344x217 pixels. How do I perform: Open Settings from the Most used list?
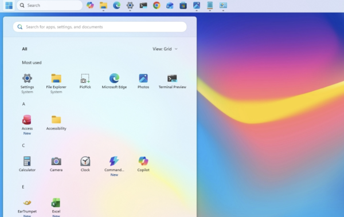27,83
